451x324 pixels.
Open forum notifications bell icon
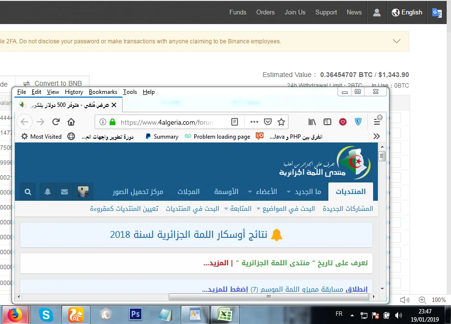point(48,192)
